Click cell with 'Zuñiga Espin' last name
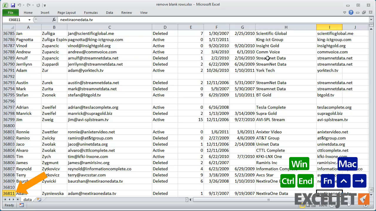The width and height of the screenshot is (376, 211). tap(54, 40)
